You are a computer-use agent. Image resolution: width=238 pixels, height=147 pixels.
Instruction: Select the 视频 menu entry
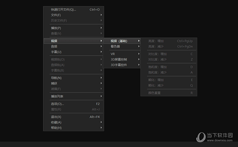[x=74, y=41]
